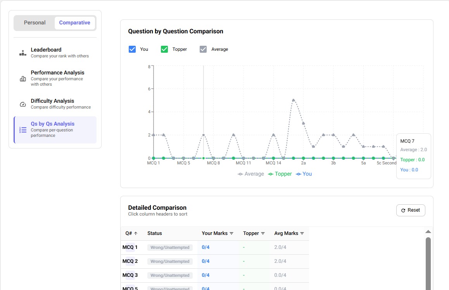Click MCQ 7 tooltip title
The width and height of the screenshot is (449, 290).
407,141
